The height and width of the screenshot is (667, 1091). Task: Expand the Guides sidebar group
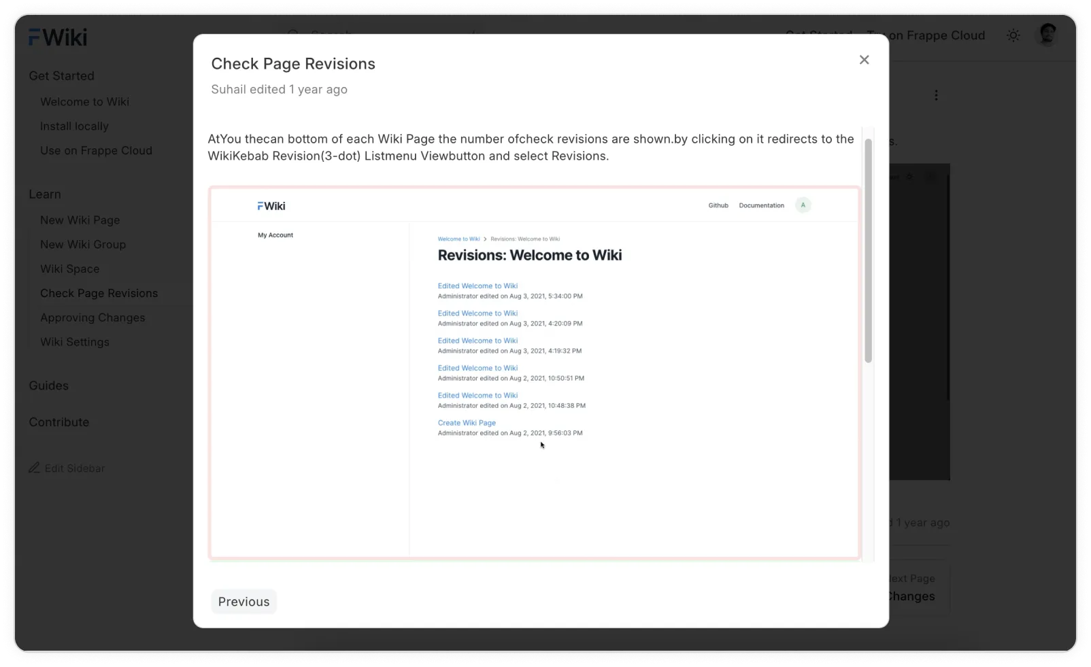[x=48, y=386]
